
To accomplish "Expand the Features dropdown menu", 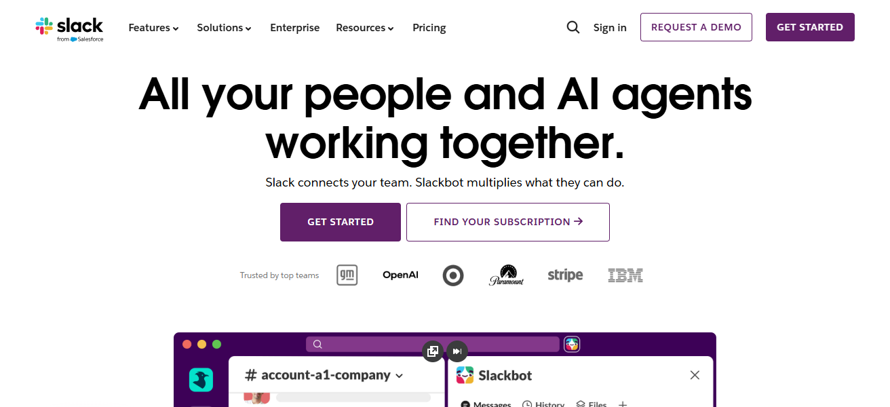I will click(153, 28).
